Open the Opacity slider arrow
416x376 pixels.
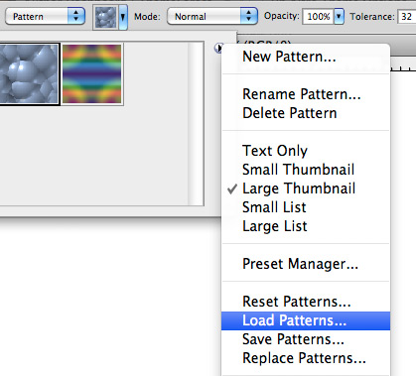(x=339, y=17)
